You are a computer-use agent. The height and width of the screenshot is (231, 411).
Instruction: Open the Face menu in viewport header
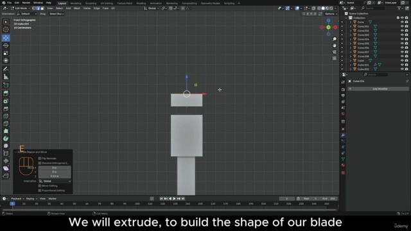[105, 8]
